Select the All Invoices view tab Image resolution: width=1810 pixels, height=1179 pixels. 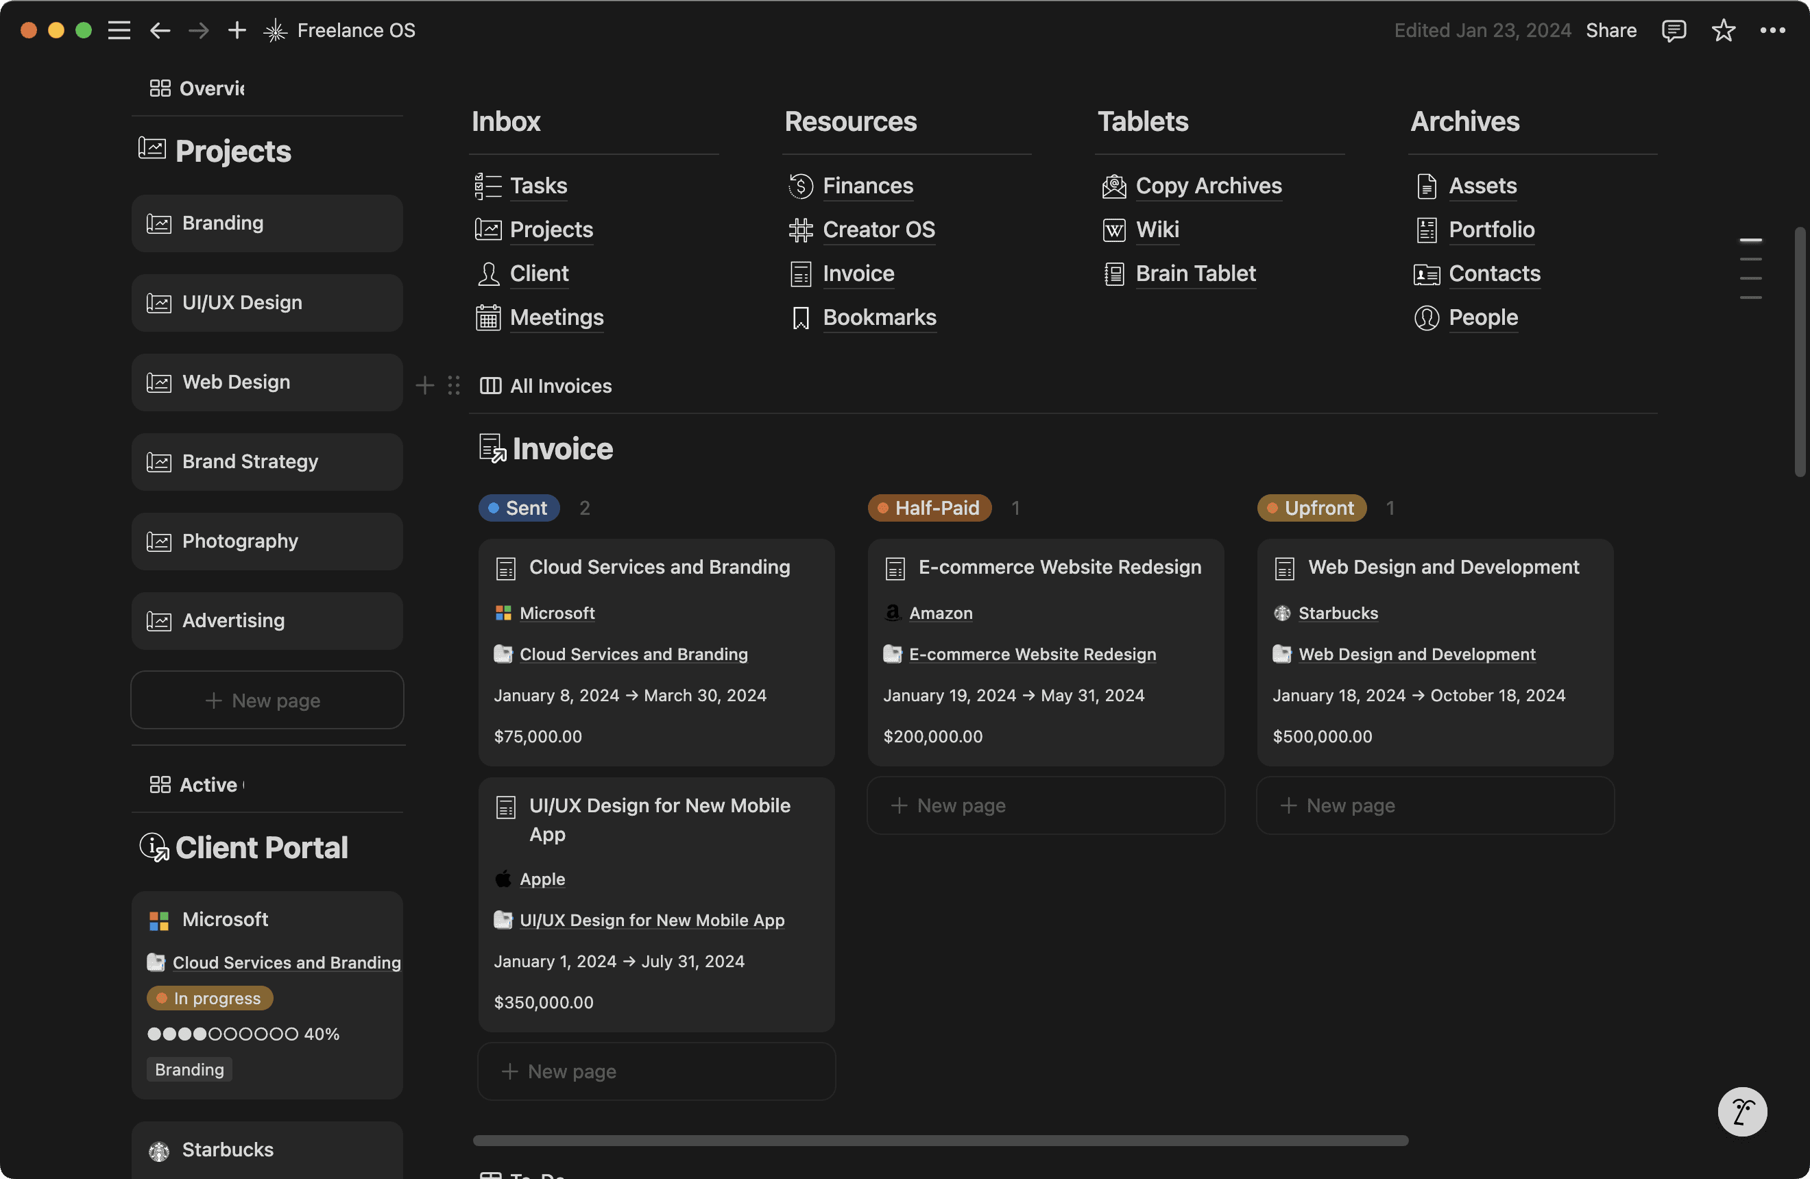pos(546,385)
